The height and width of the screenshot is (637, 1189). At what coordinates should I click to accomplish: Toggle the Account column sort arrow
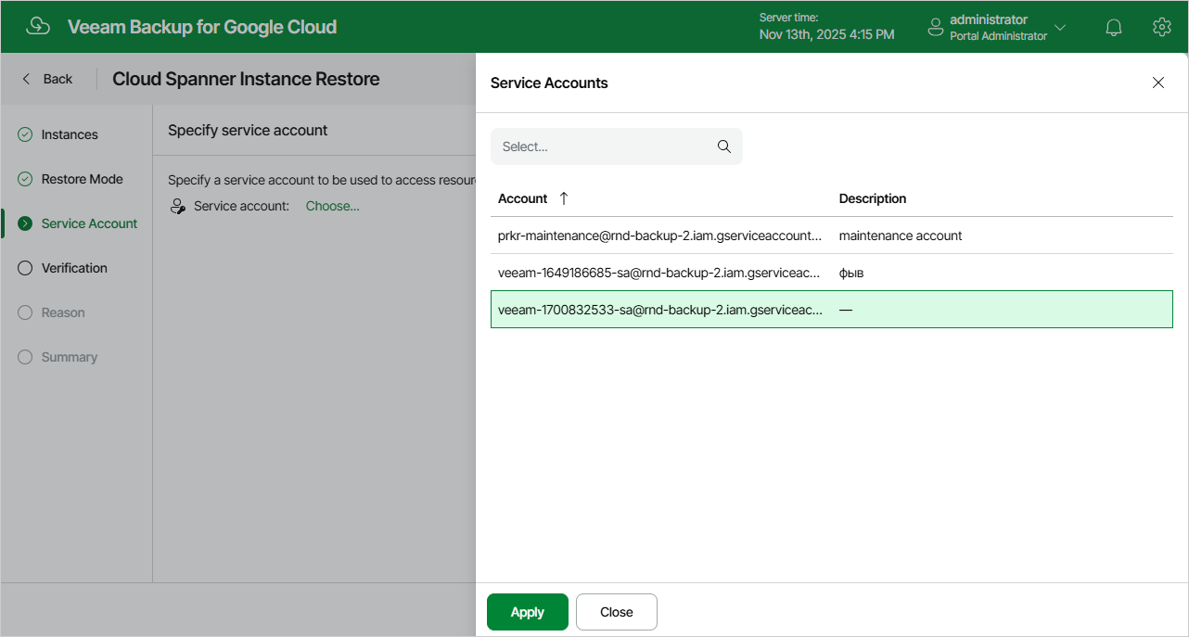[564, 198]
